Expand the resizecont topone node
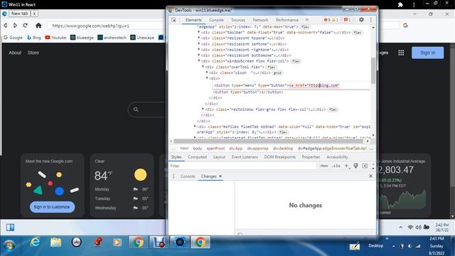This screenshot has width=455, height=256. point(199,38)
